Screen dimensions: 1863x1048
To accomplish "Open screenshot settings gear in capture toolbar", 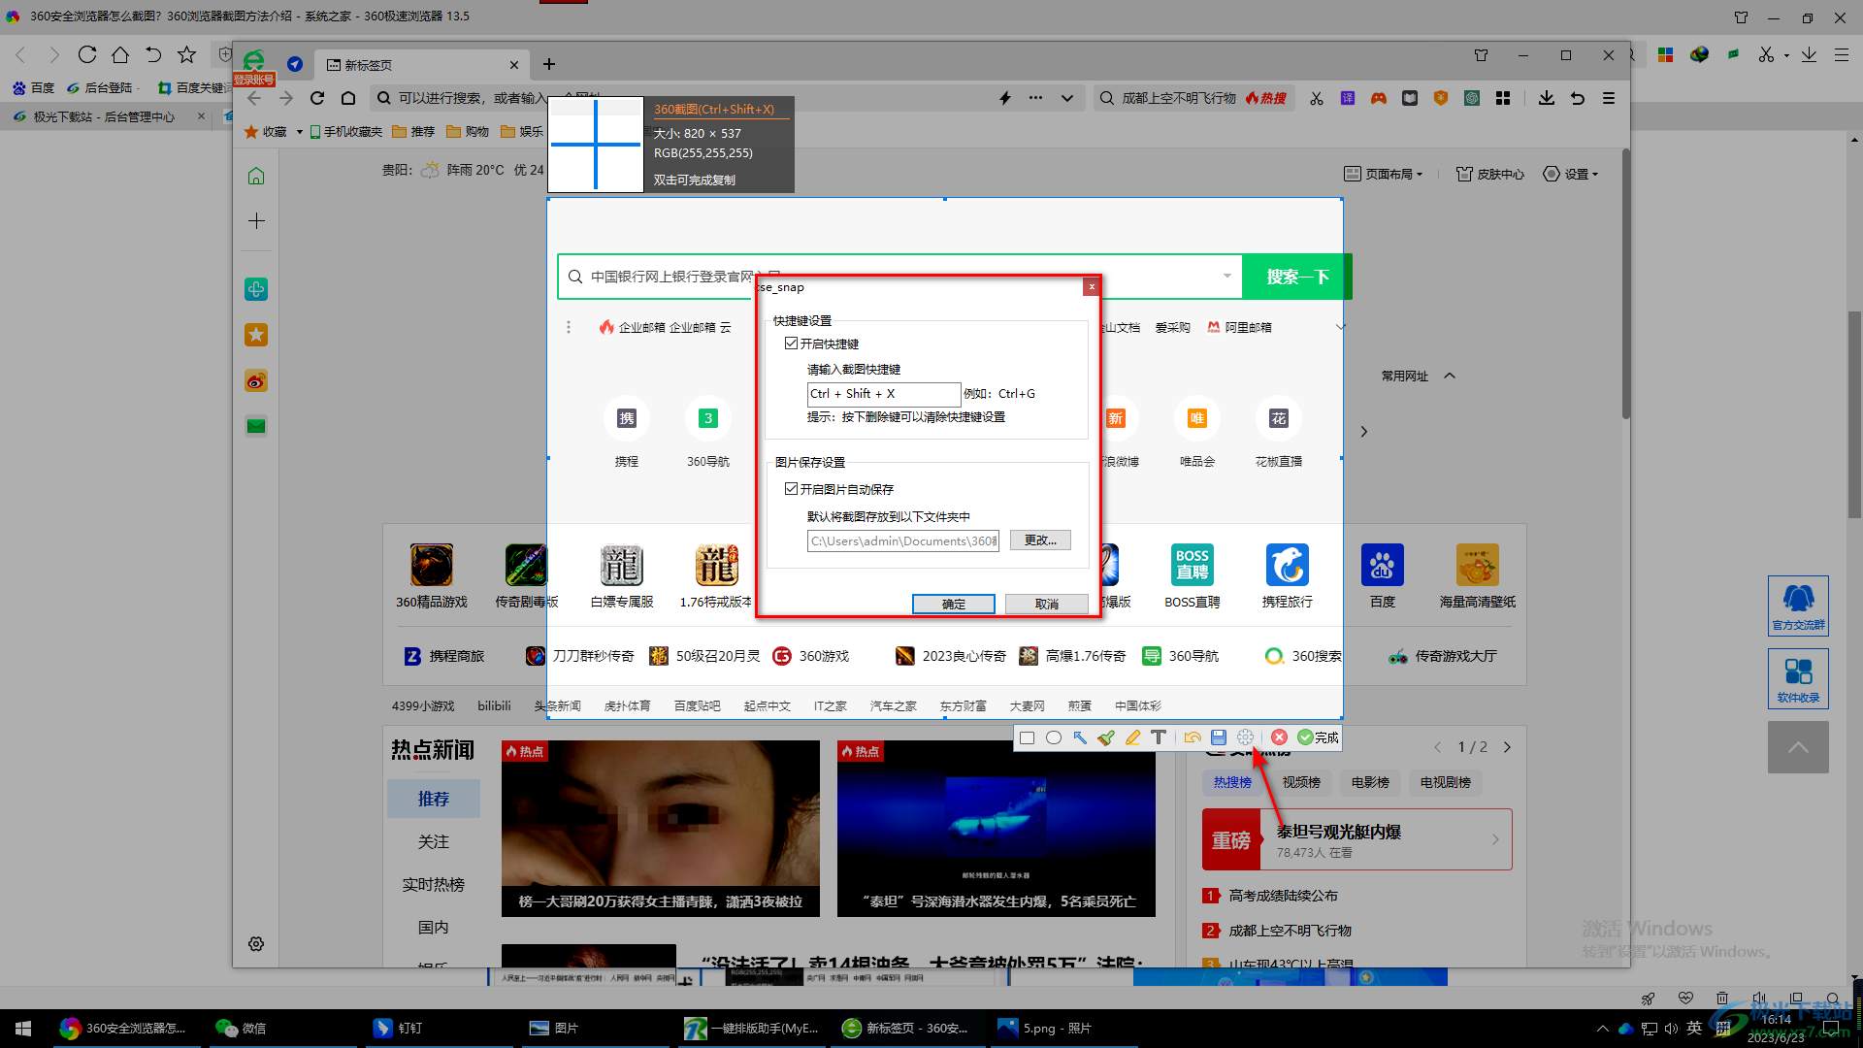I will (1246, 737).
